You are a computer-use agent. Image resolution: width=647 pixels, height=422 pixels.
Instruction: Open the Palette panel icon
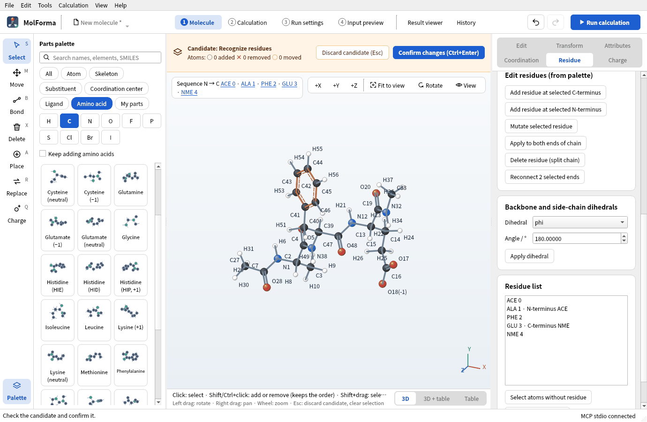click(x=17, y=392)
